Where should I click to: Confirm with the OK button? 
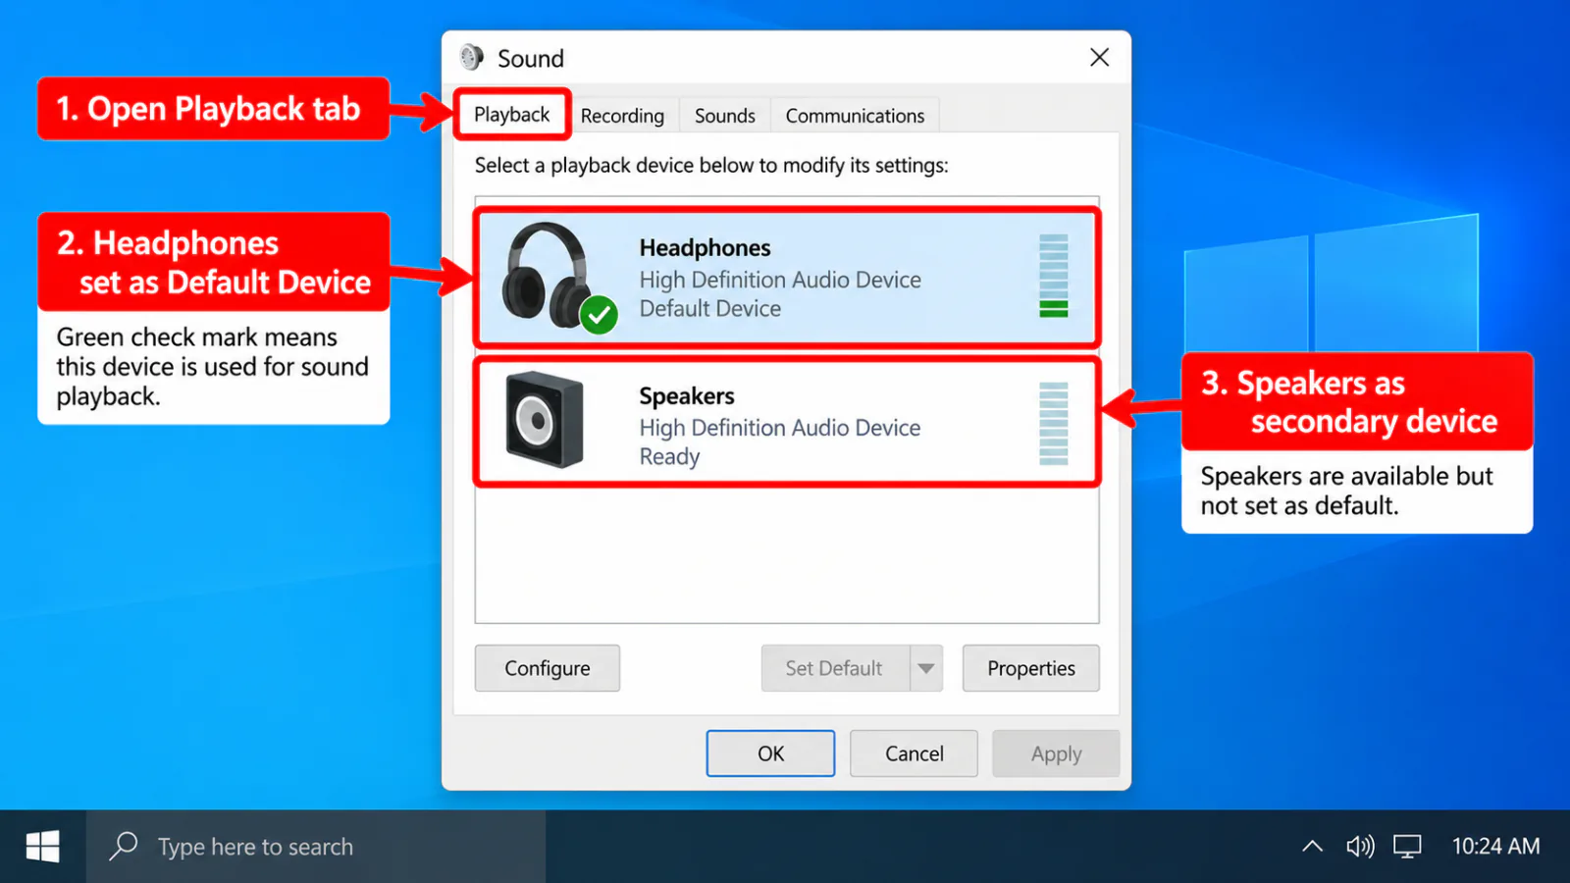click(x=770, y=753)
